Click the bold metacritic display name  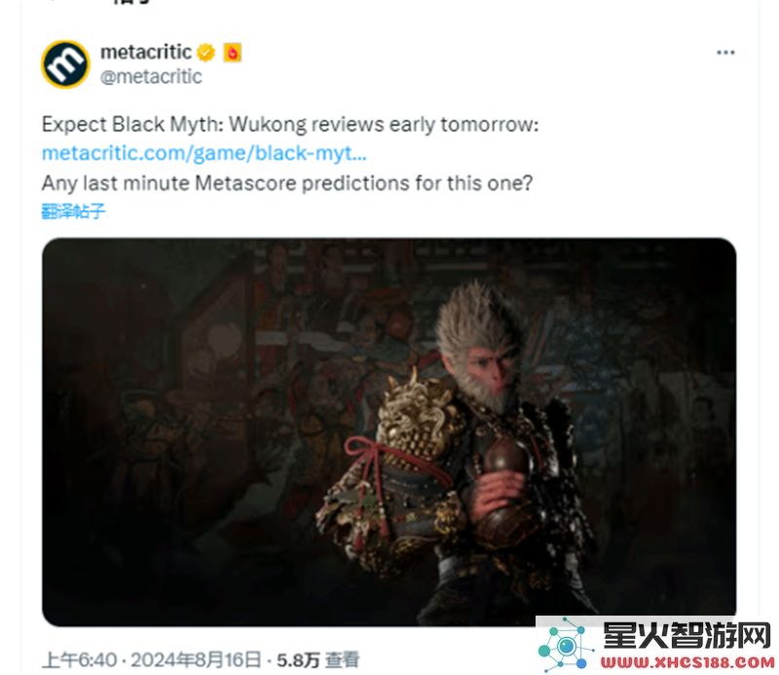point(145,52)
